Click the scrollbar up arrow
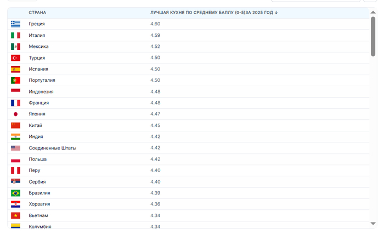This screenshot has height=233, width=384. [373, 12]
